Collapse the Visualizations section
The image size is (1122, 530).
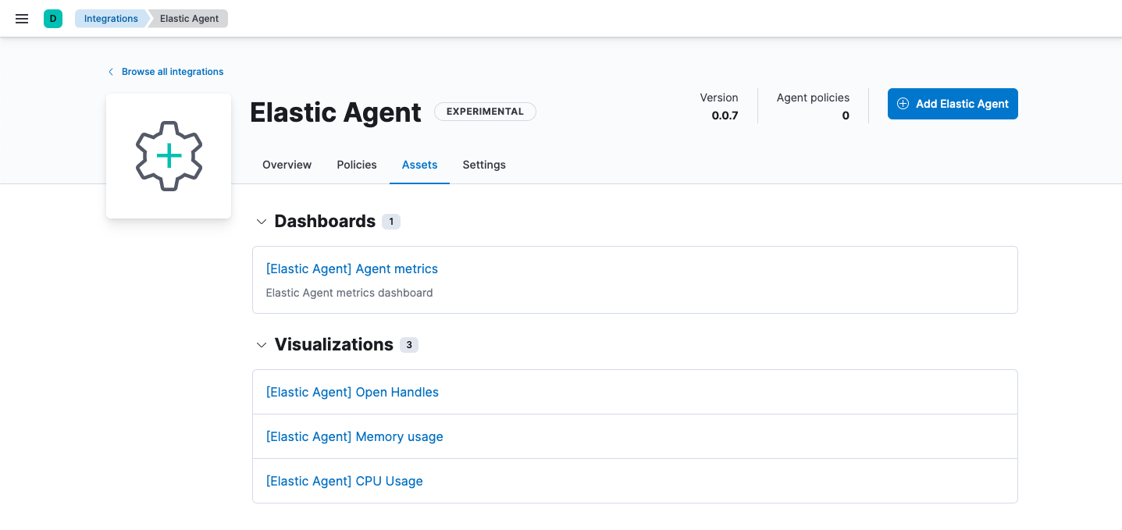coord(261,345)
